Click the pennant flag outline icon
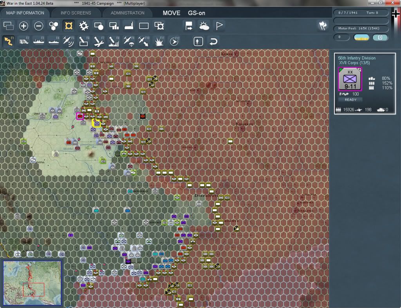This screenshot has height=308, width=401. 219,26
